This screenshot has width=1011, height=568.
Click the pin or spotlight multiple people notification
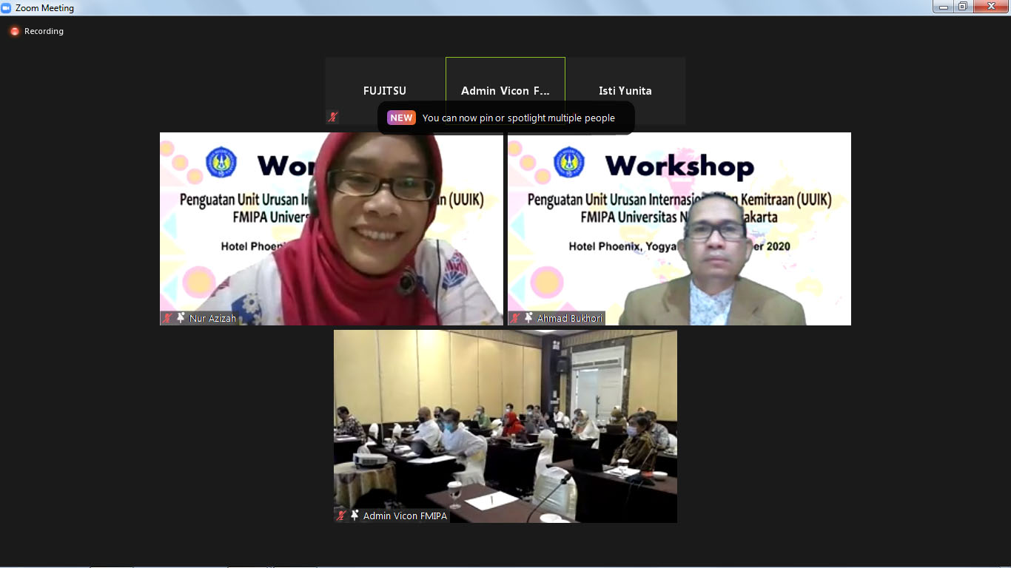tap(506, 118)
